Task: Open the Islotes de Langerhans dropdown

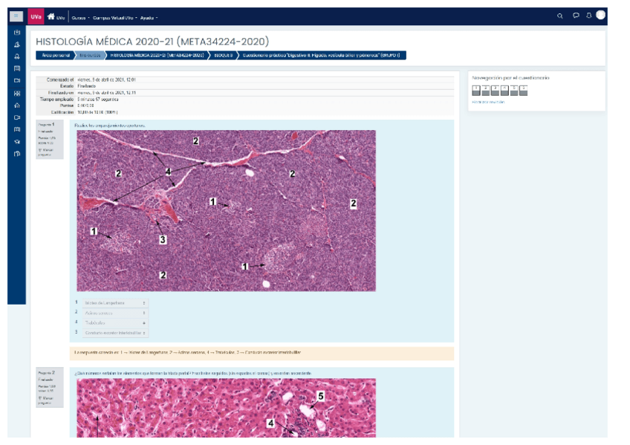Action: pyautogui.click(x=115, y=303)
